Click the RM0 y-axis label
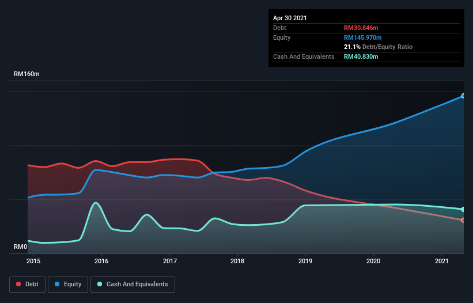This screenshot has width=473, height=303. (x=21, y=247)
